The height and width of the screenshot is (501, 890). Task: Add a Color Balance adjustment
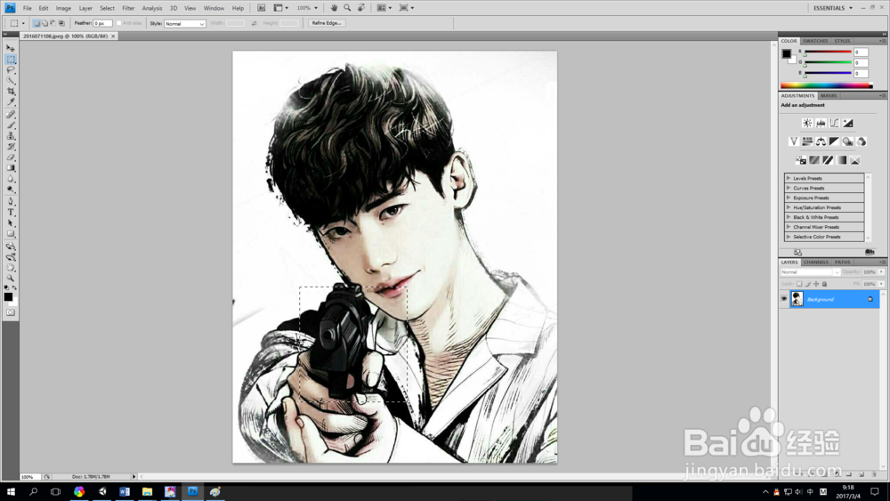(821, 141)
